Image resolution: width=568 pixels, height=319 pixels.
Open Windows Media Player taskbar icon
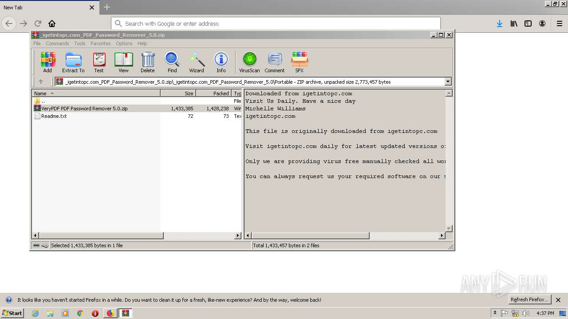pyautogui.click(x=65, y=313)
